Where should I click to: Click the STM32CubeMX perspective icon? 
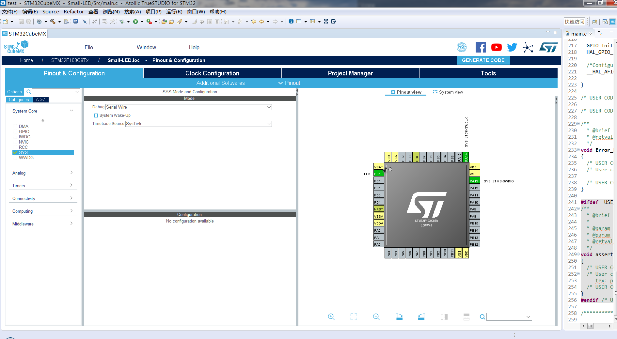(613, 22)
